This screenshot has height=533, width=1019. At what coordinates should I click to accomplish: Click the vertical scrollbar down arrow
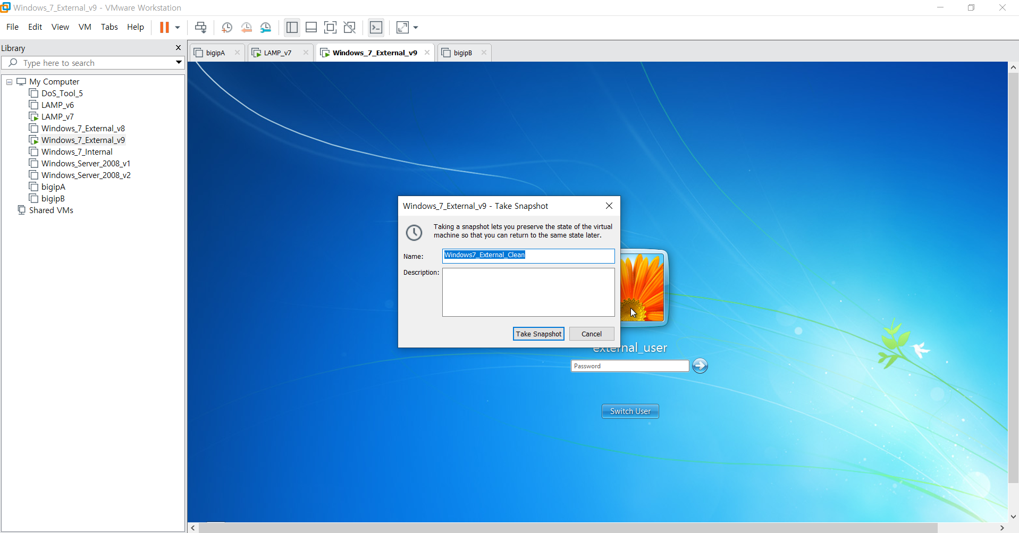pos(1013,517)
